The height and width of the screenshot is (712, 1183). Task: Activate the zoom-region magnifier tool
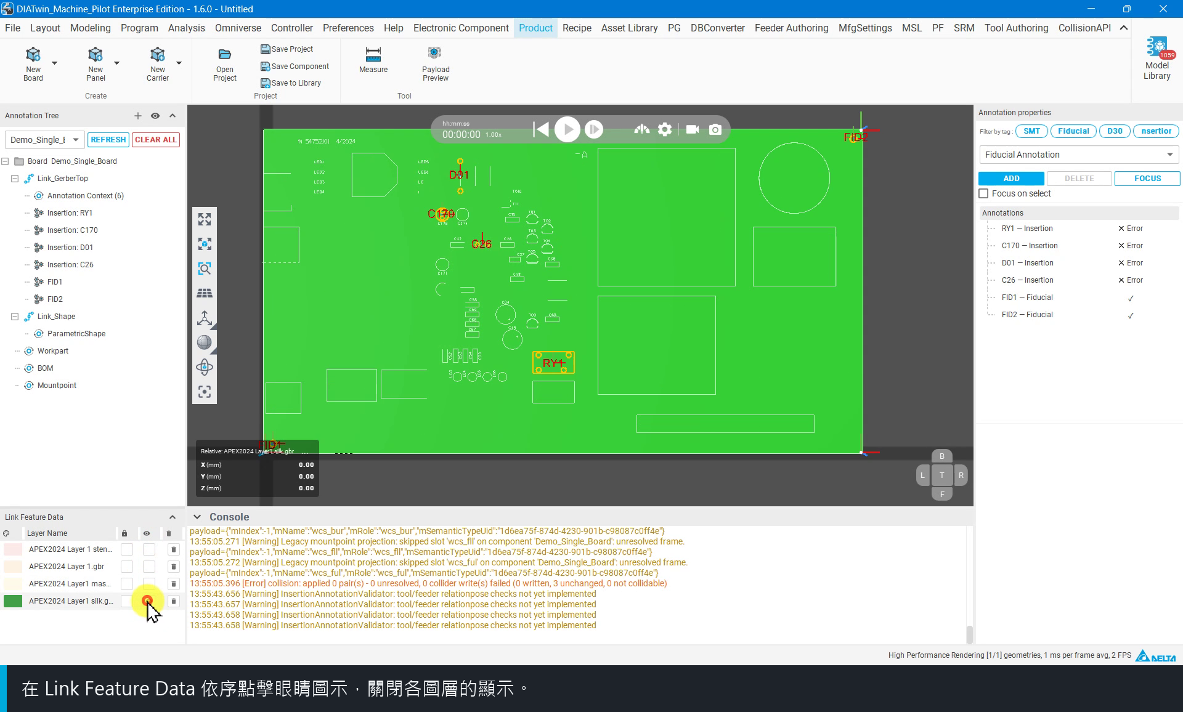205,269
